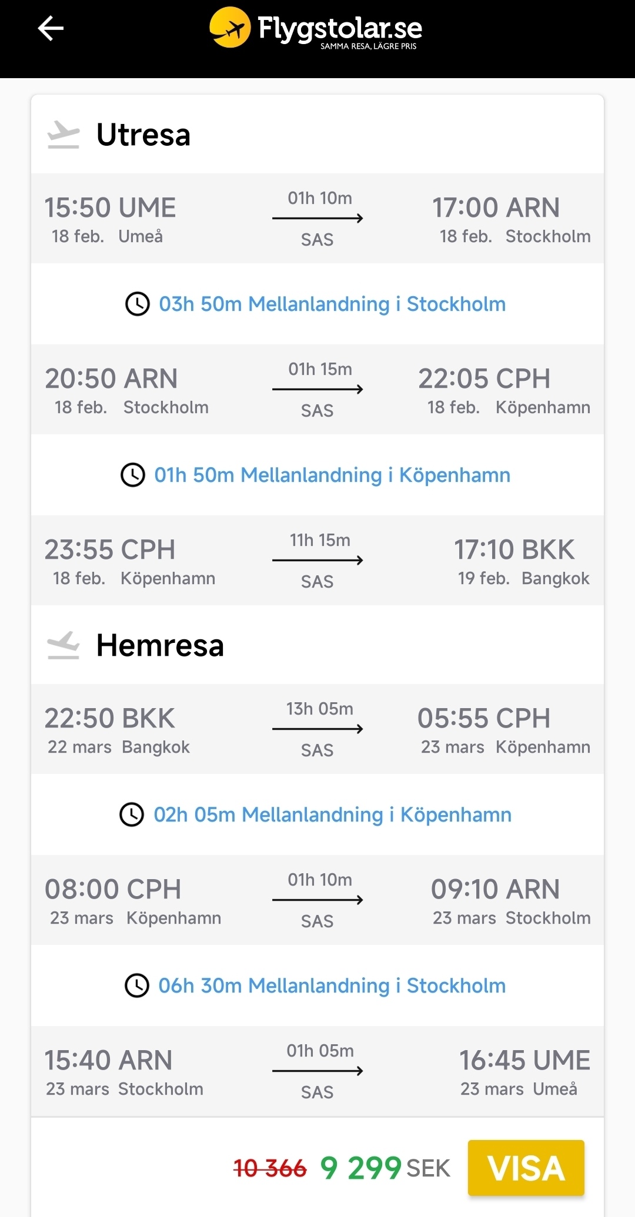Select the 23:55 CPH to BKK flight row

317,561
